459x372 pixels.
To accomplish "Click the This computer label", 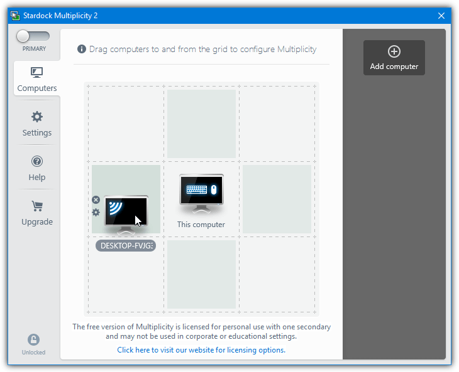I will (201, 225).
